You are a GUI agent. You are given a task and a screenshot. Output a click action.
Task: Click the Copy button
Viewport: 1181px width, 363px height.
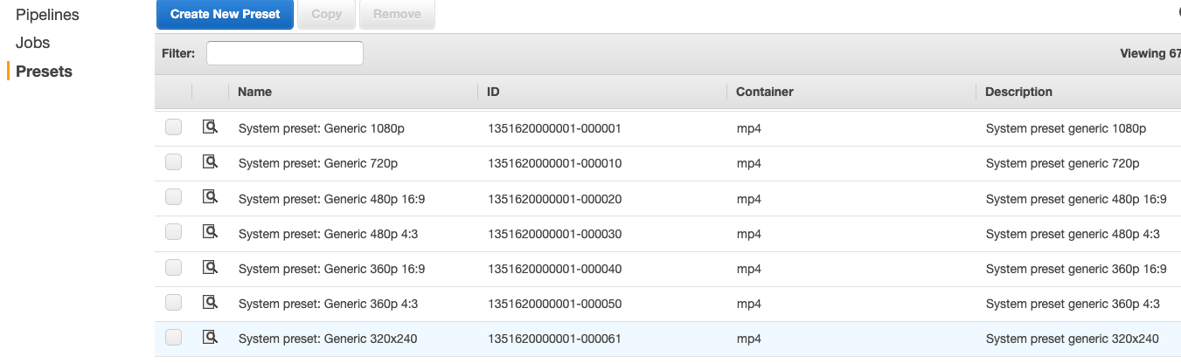click(x=326, y=14)
